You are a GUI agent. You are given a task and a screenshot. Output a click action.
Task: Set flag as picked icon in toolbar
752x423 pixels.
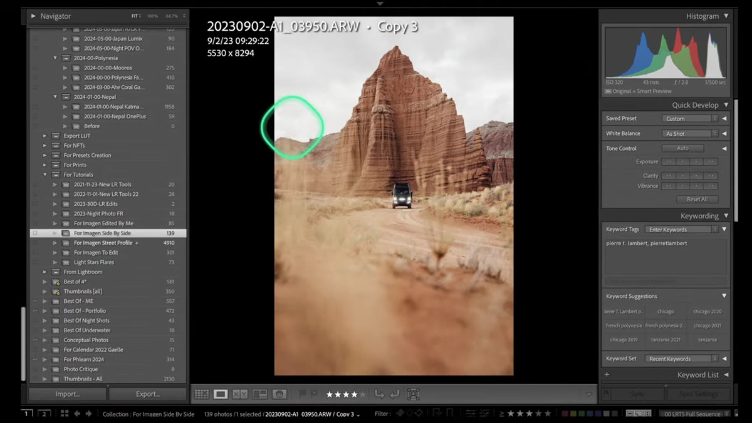(x=302, y=394)
